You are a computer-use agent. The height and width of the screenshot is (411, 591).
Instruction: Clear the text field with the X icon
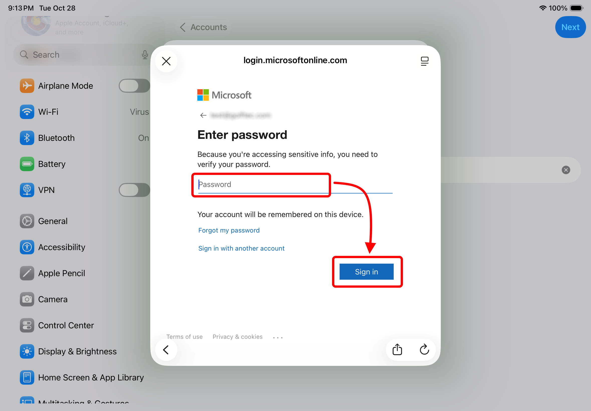coord(565,170)
